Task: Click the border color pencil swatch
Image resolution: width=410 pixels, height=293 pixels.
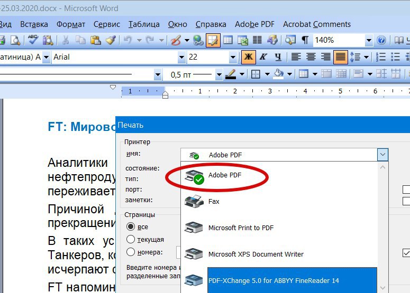Action: point(231,74)
